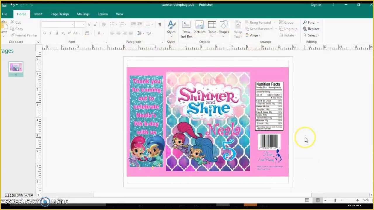Click the zoom slider handle
Screen dimensions: 374x210
(335, 200)
